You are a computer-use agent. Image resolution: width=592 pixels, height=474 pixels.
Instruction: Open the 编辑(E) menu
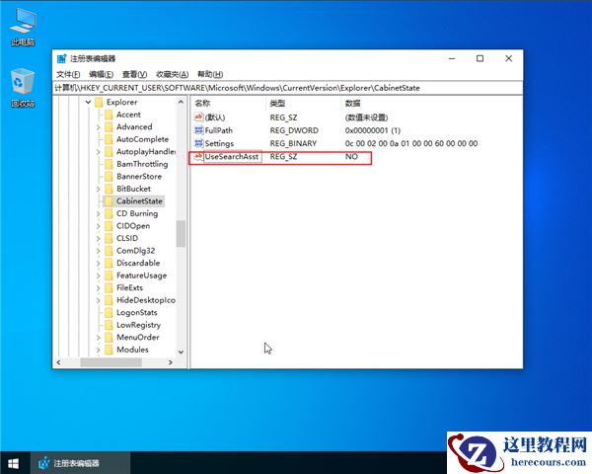[101, 74]
